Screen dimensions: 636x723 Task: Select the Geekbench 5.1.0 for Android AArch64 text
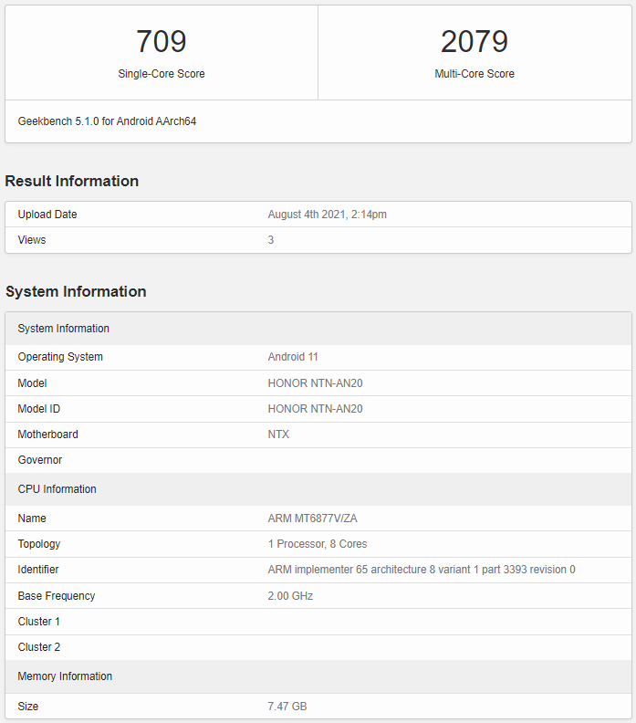coord(107,121)
